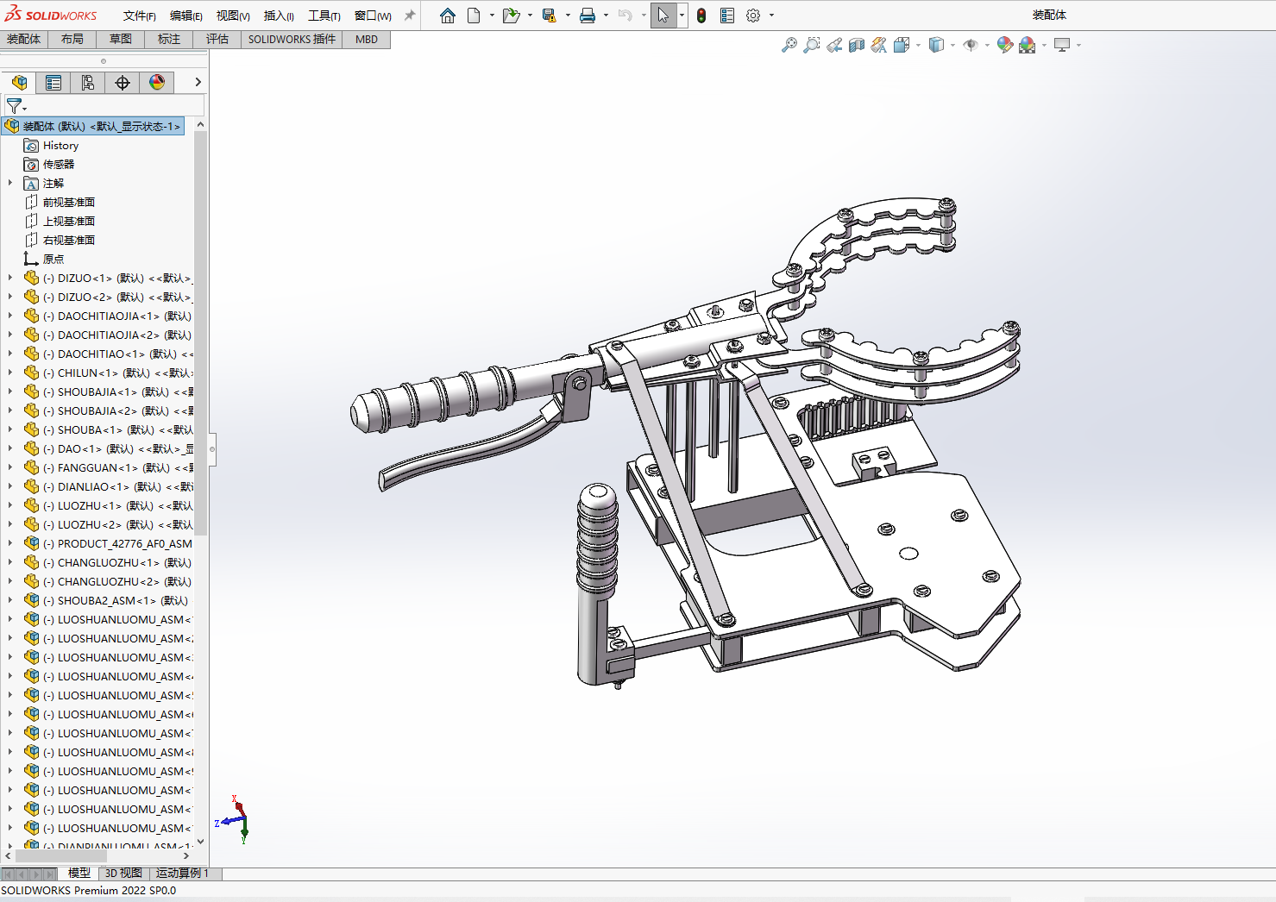This screenshot has width=1276, height=902.
Task: Switch to ConfigurationManager tab icon
Action: (x=88, y=83)
